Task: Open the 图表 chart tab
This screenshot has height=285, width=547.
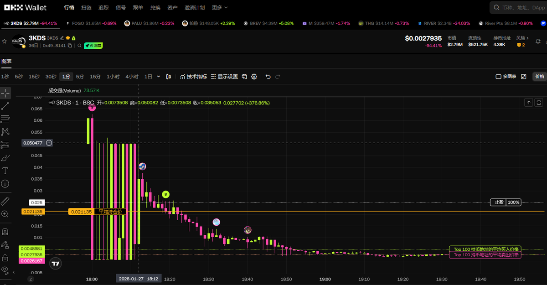Action: pos(6,61)
